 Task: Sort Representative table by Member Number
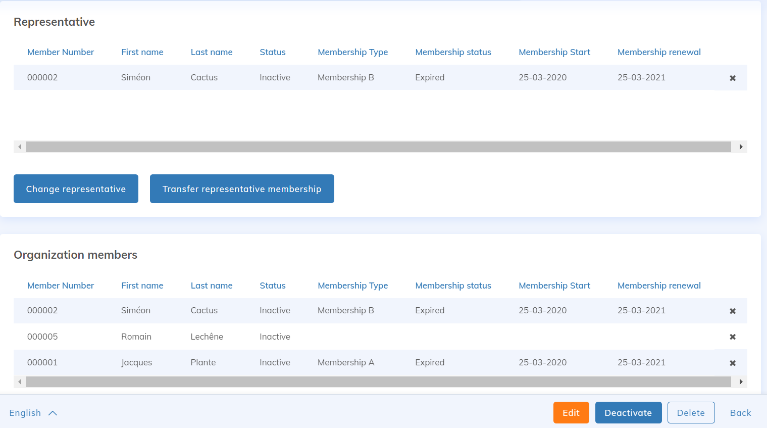coord(61,52)
